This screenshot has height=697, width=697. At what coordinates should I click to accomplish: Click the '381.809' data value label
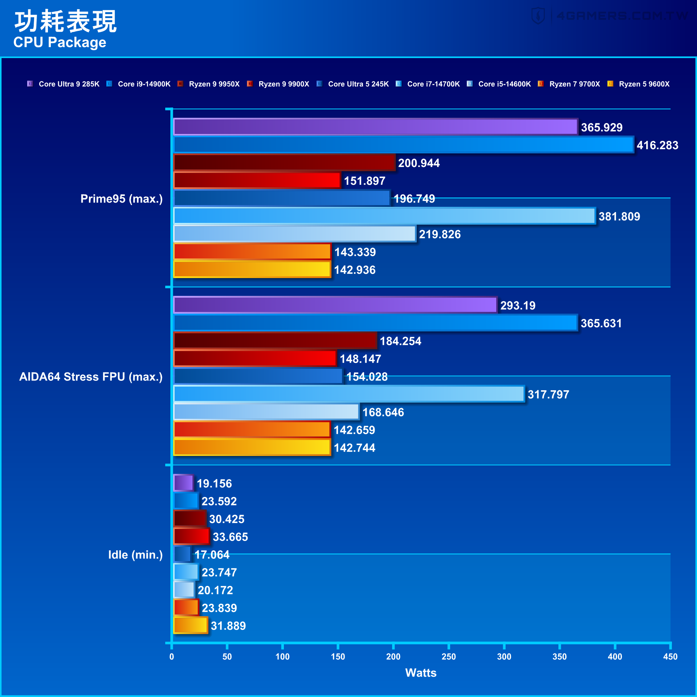pyautogui.click(x=619, y=216)
